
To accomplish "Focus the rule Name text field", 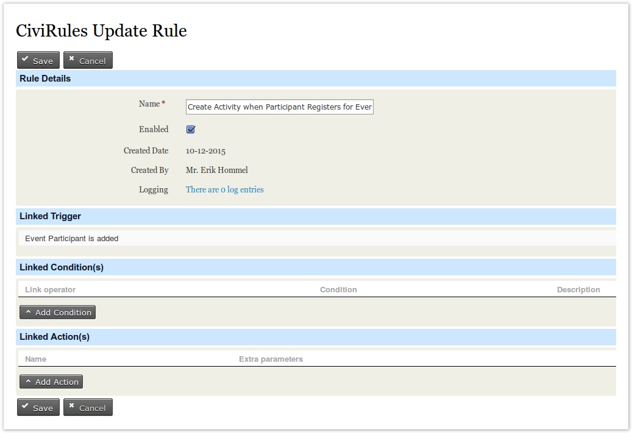I will pyautogui.click(x=279, y=107).
